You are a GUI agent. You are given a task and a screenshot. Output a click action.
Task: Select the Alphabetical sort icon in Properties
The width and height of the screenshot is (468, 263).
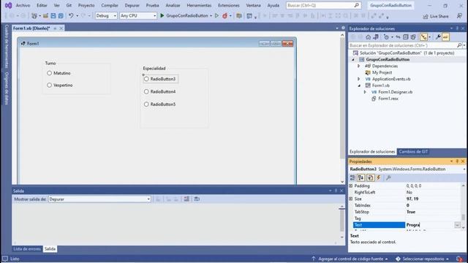pos(361,178)
